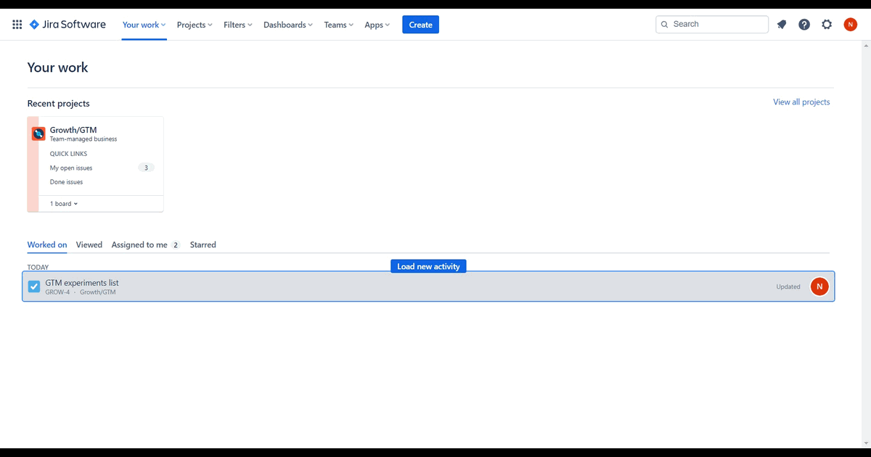
Task: Switch to the Starred tab
Action: coord(203,245)
